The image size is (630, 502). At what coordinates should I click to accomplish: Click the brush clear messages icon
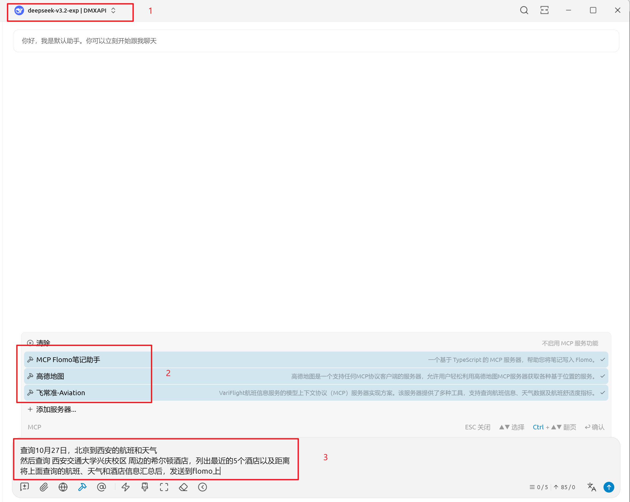point(145,487)
